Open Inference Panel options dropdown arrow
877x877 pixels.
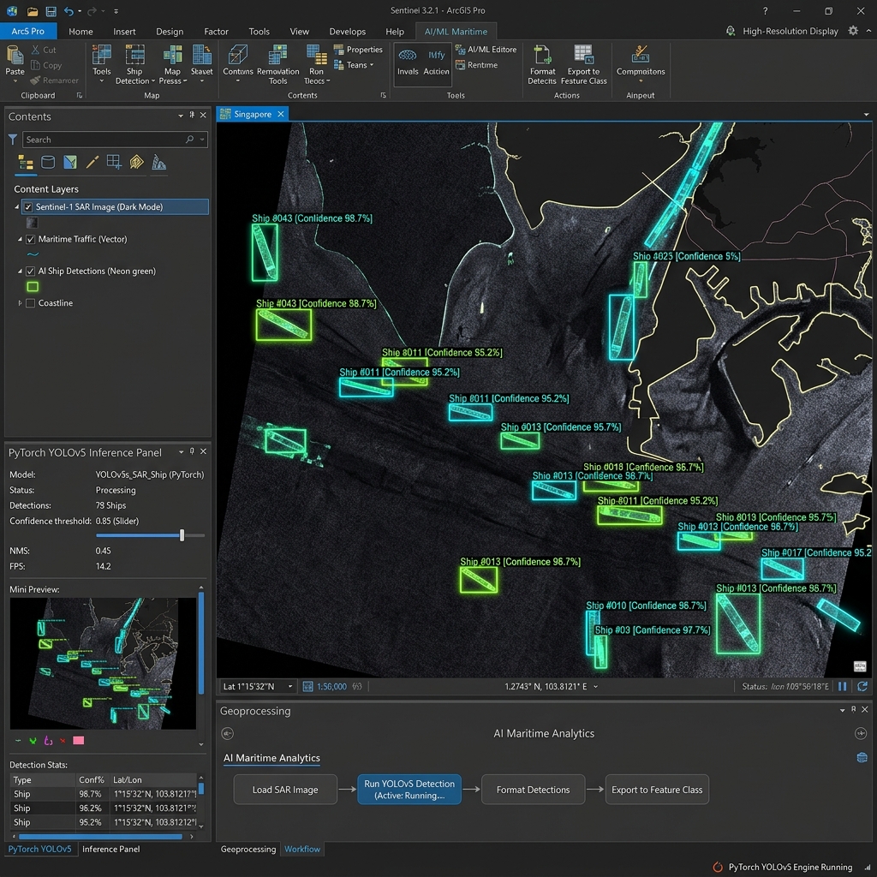point(181,452)
